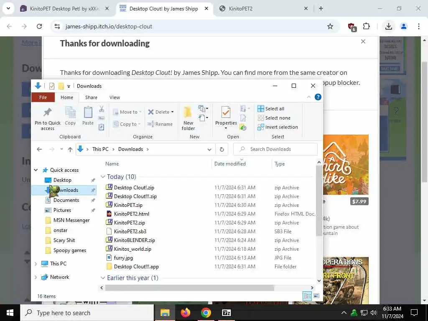Click the Select none icon

(261, 118)
